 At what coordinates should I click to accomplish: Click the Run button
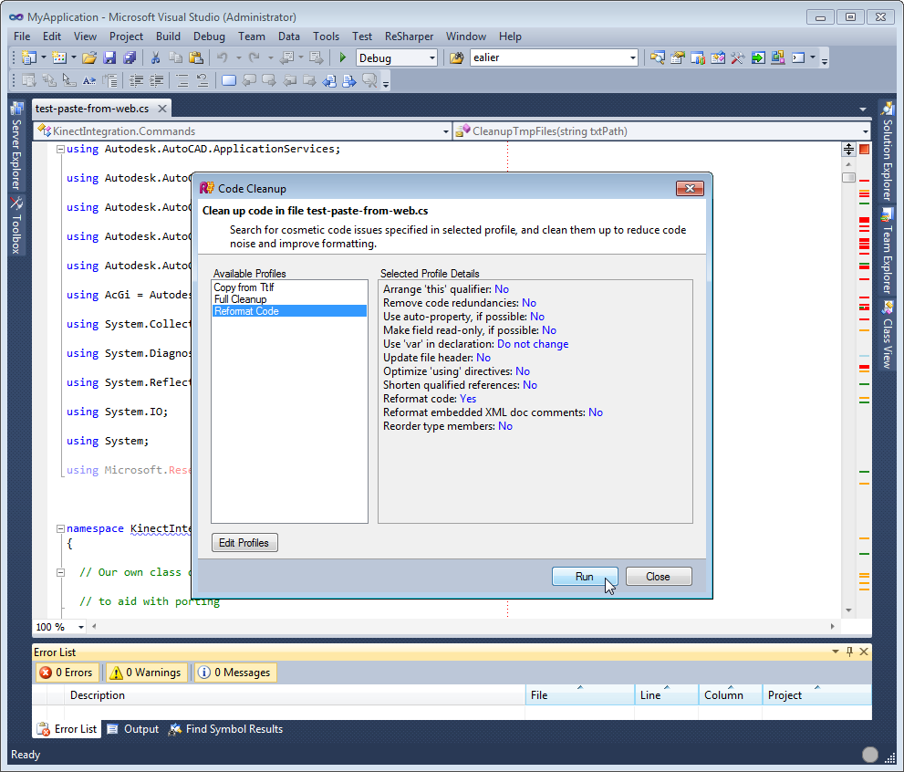[585, 577]
